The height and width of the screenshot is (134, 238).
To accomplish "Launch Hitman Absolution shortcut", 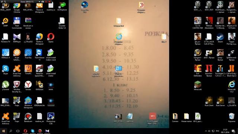I will coord(209,23).
